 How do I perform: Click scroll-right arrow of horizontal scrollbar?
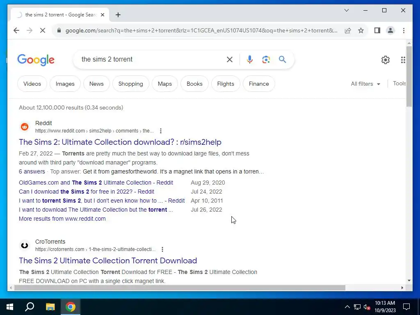402,288
